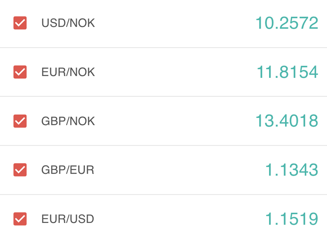This screenshot has height=240, width=327.
Task: Open the 1.1343 rate value
Action: (291, 170)
